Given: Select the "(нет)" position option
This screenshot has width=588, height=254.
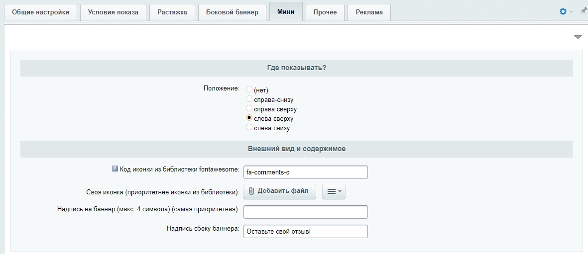Looking at the screenshot, I should click(249, 89).
